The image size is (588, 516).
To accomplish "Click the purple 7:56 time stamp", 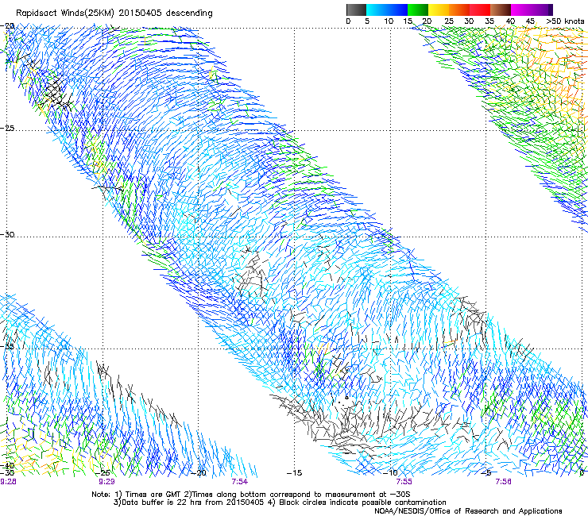I will (503, 482).
